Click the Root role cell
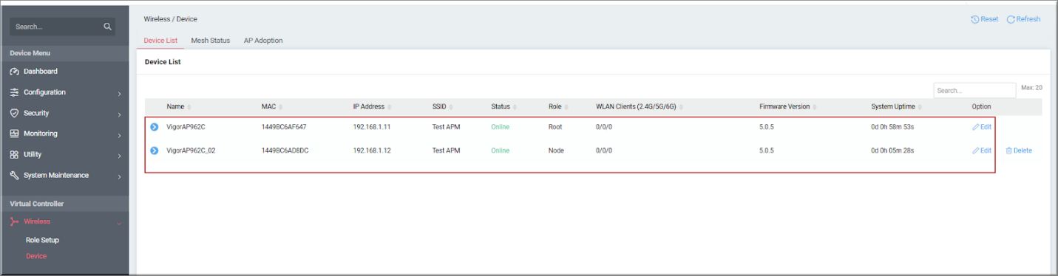This screenshot has width=1058, height=276. [555, 127]
